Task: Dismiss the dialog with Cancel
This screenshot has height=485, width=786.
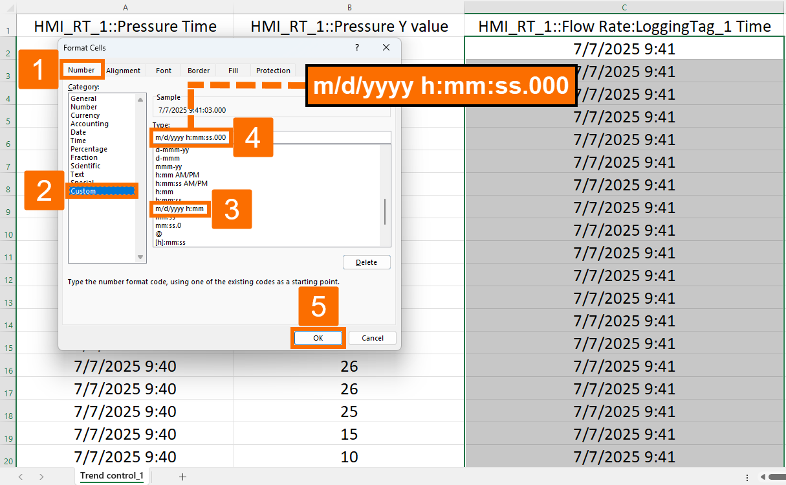Action: coord(373,337)
